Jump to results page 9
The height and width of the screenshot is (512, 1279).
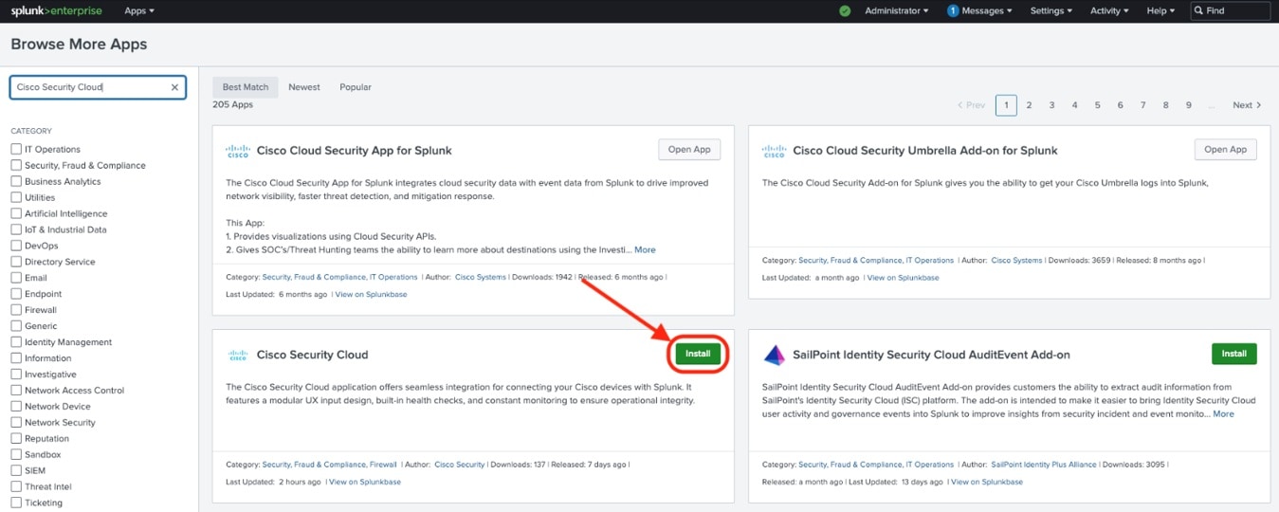1188,105
